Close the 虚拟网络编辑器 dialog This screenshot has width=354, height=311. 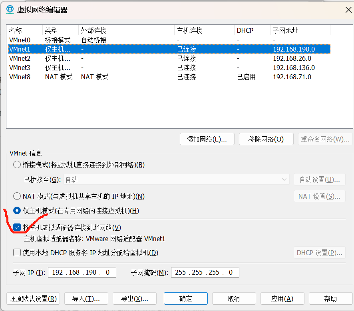pos(348,10)
